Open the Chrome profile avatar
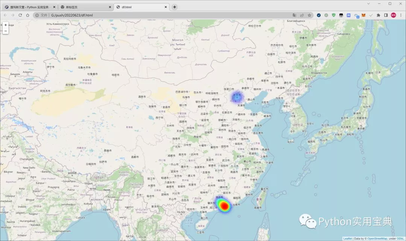406x241 pixels. coord(393,15)
